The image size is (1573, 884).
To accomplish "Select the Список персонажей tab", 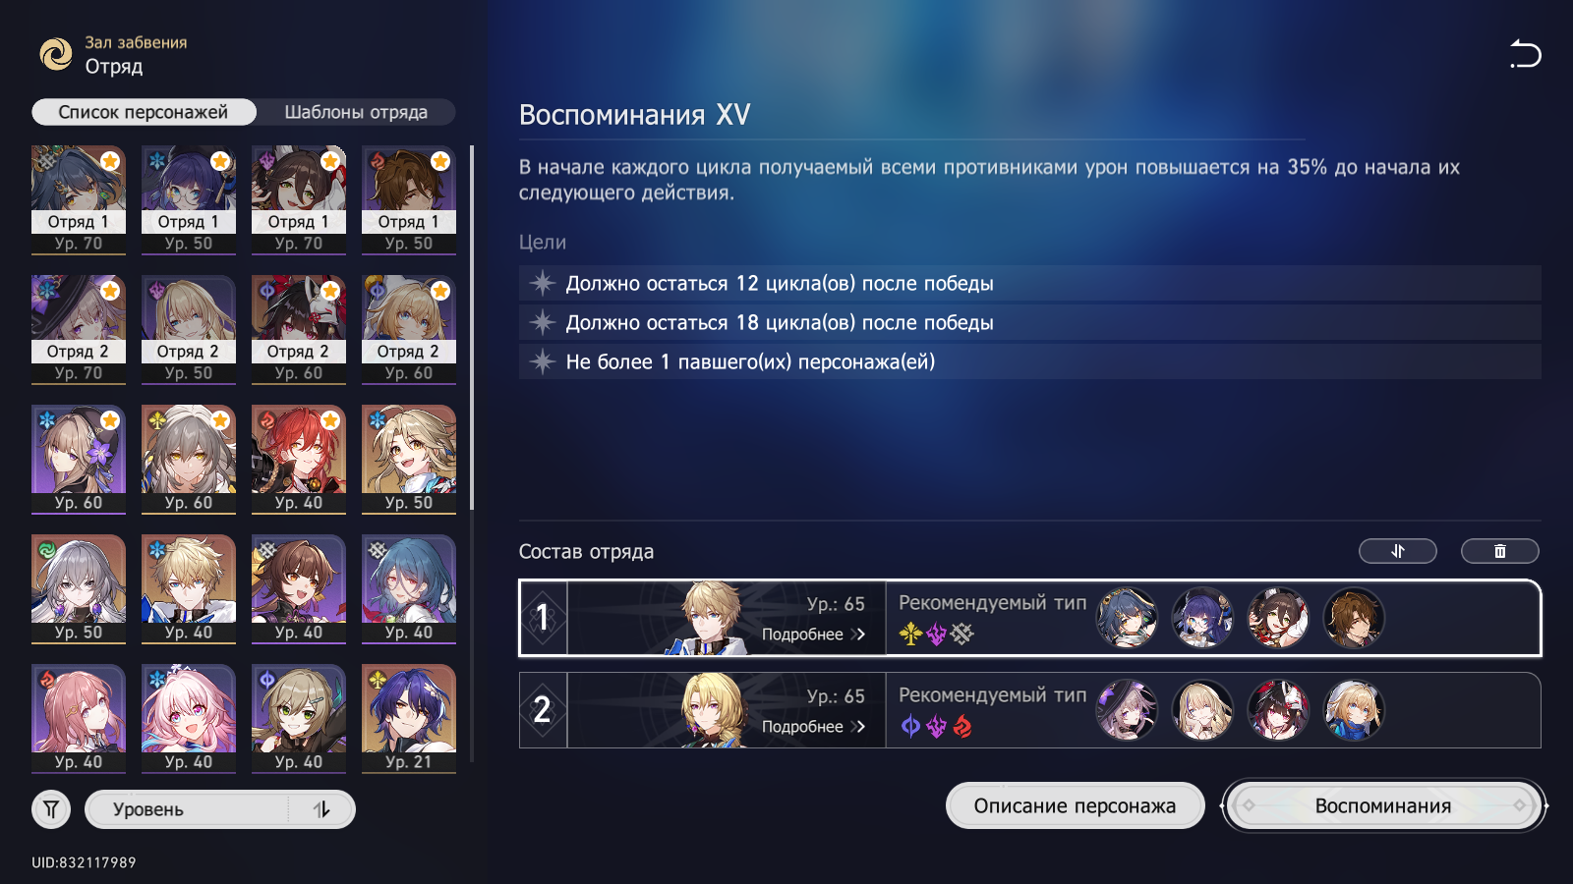I will tap(144, 112).
